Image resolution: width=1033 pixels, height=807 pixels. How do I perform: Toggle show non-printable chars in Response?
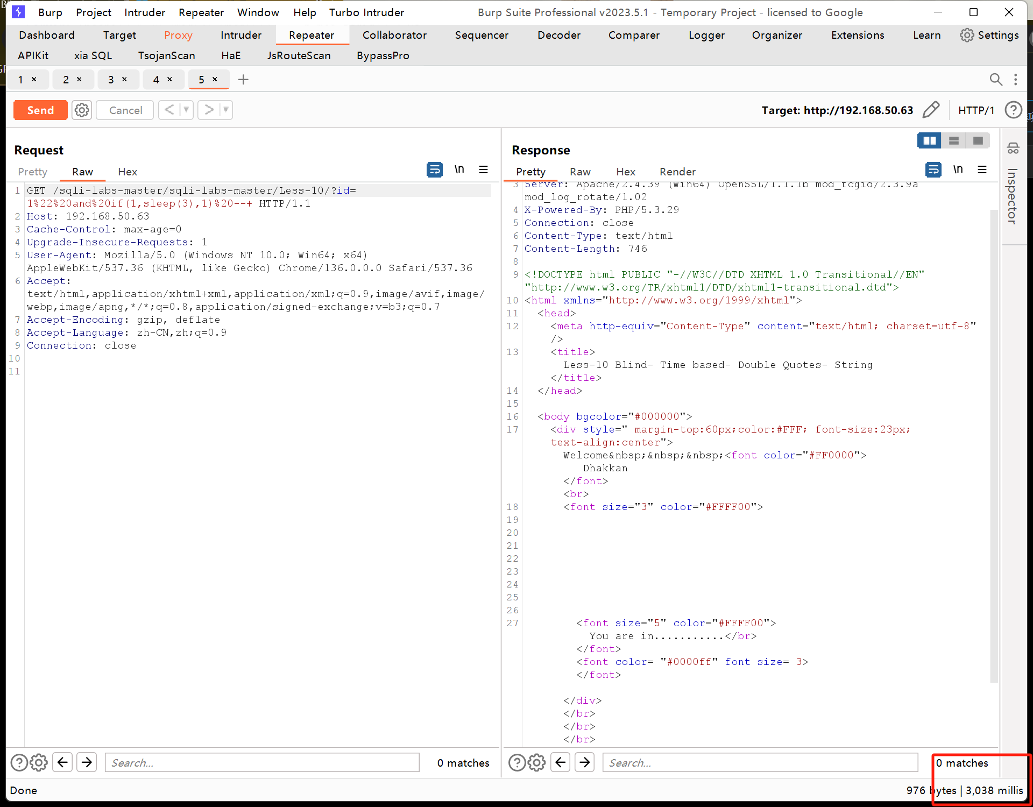coord(958,170)
